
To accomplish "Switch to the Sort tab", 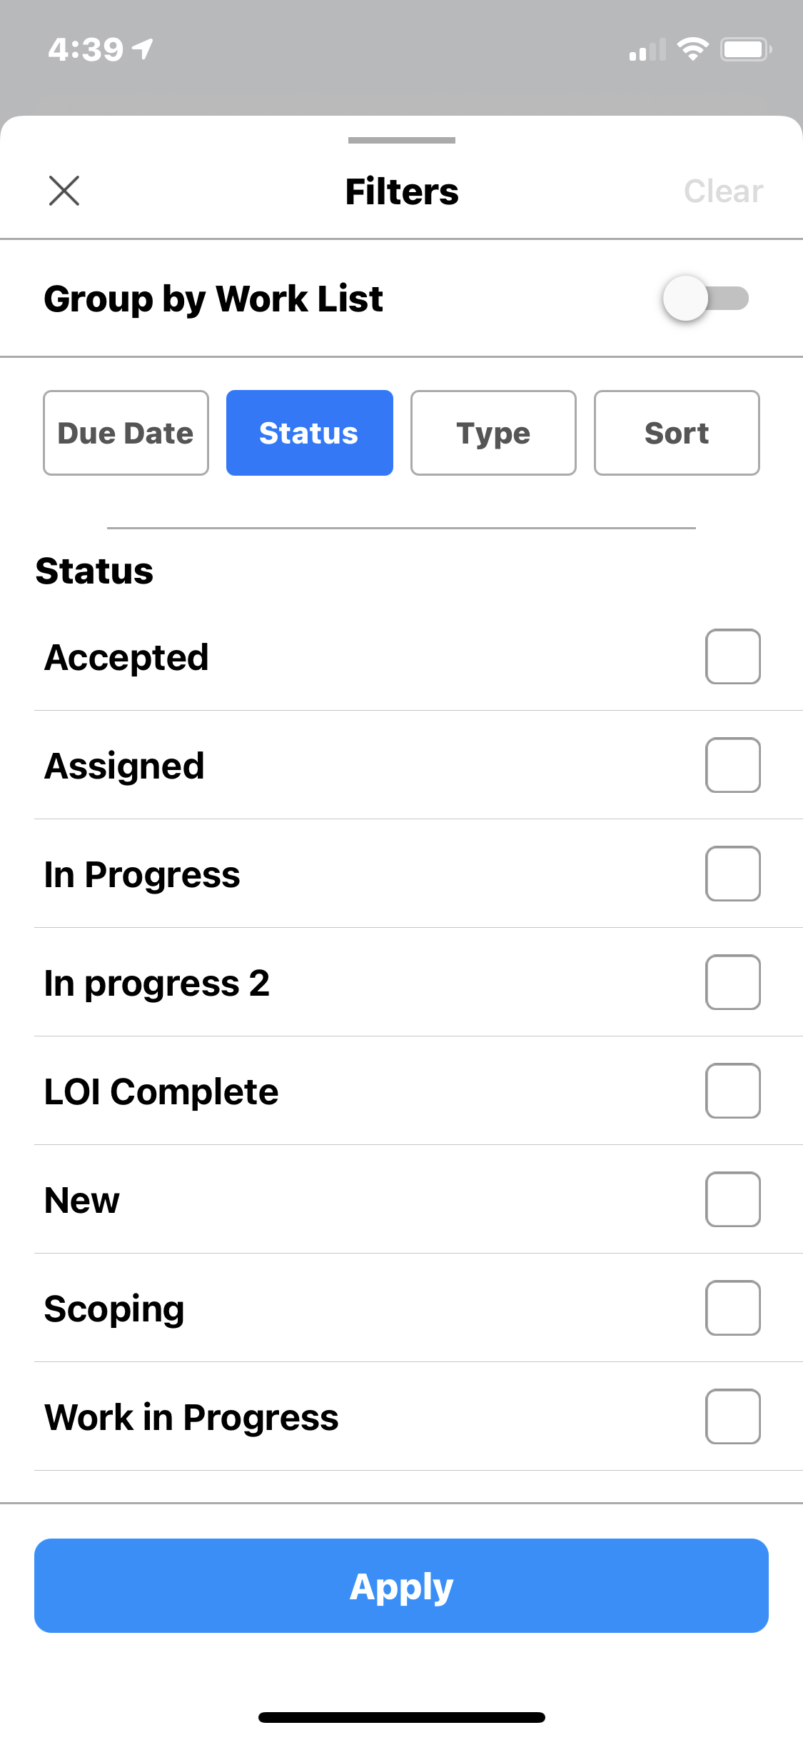I will tap(677, 433).
